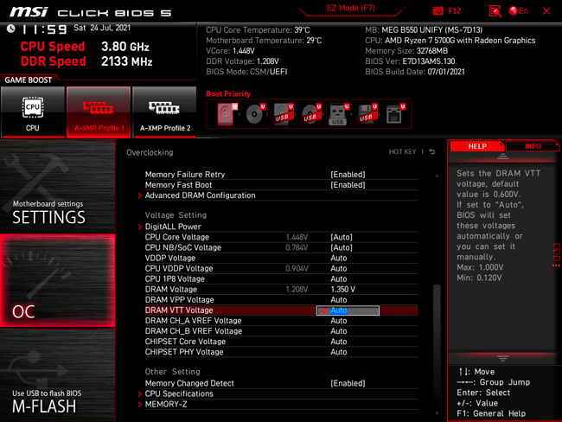Close the BIOS with the X icon
562x422 pixels.
click(546, 11)
